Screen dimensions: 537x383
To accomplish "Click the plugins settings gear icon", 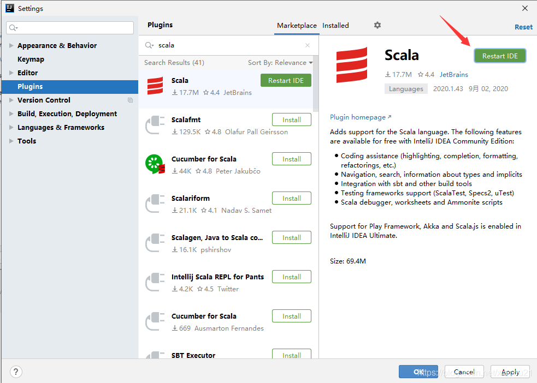I will point(377,25).
